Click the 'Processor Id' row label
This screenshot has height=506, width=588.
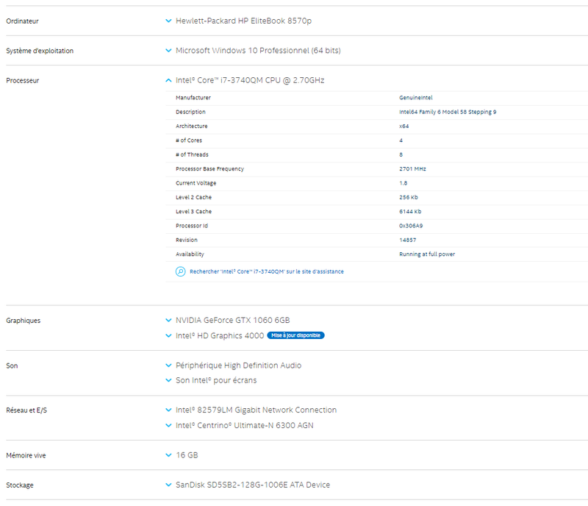[x=192, y=226]
